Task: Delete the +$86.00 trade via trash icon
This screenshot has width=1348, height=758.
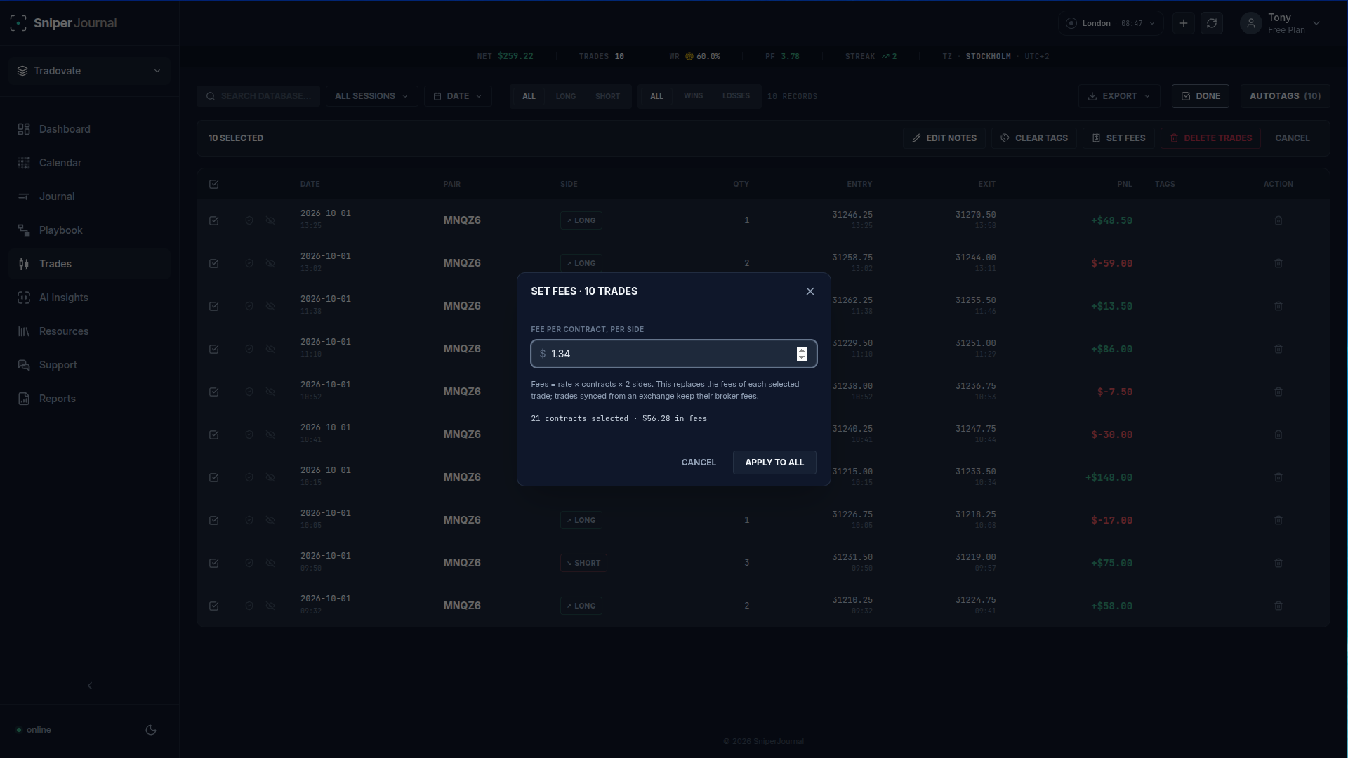Action: tap(1278, 349)
